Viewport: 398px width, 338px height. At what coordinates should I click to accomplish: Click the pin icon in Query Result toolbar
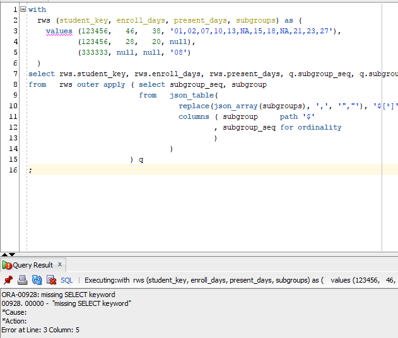[8, 280]
